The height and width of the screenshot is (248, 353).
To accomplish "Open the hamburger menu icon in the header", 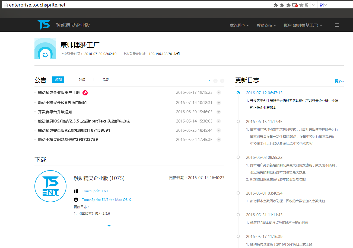I will pos(337,25).
